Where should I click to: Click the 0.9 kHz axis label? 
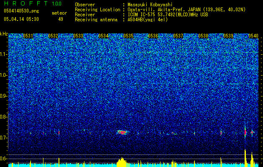pos(3,96)
